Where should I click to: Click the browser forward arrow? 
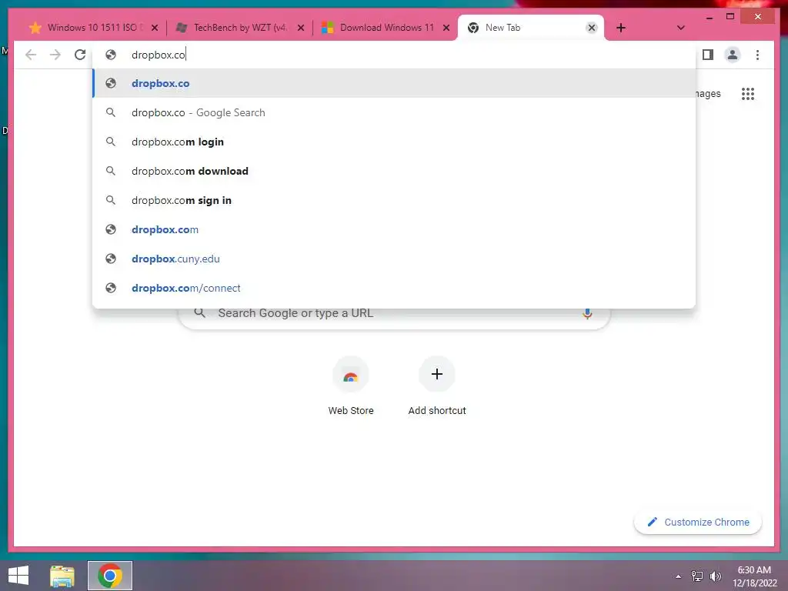pyautogui.click(x=55, y=55)
